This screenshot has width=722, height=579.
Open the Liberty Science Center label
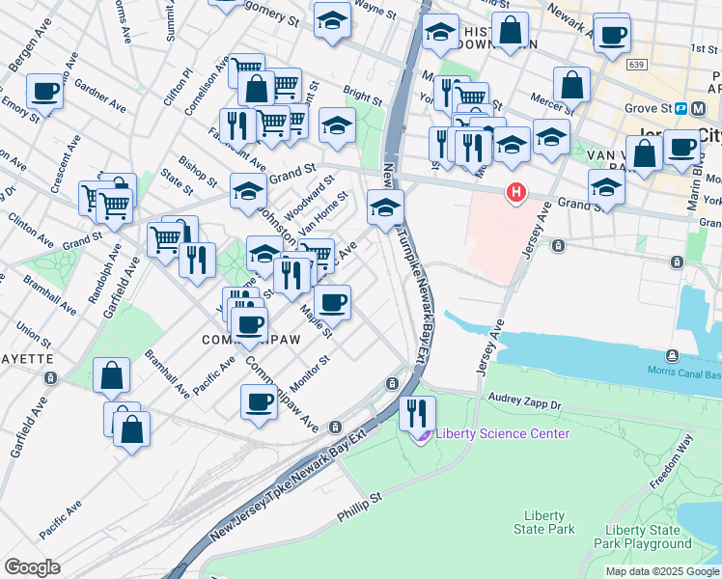502,433
